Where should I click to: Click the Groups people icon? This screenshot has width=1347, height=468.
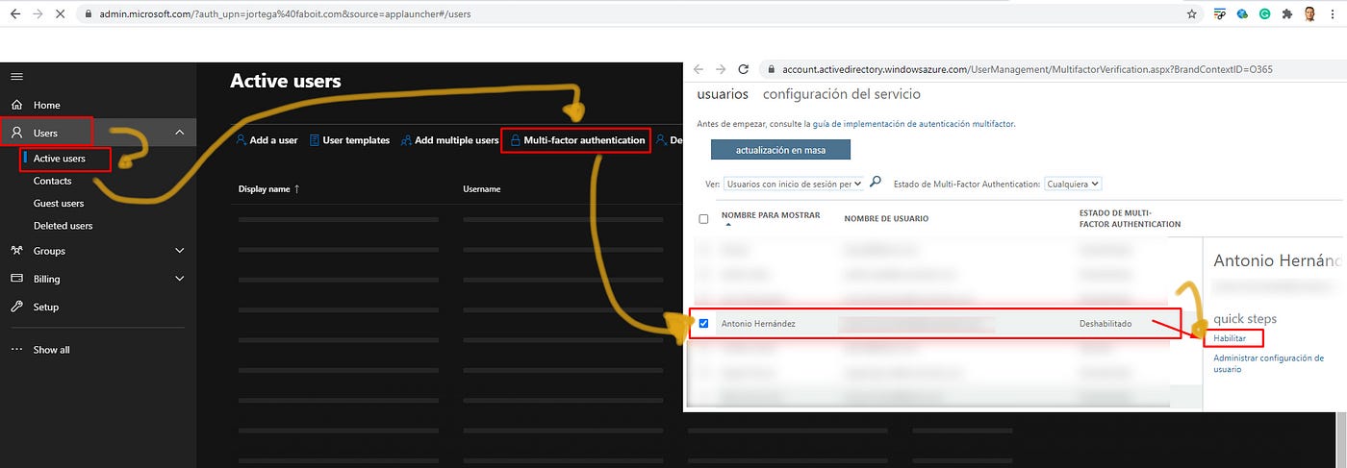click(x=16, y=251)
